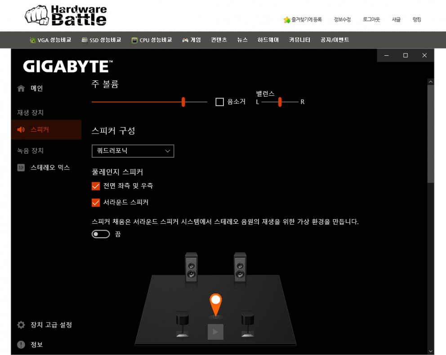446x355 pixels.
Task: Click the stereo mix mixer icon
Action: pyautogui.click(x=21, y=168)
